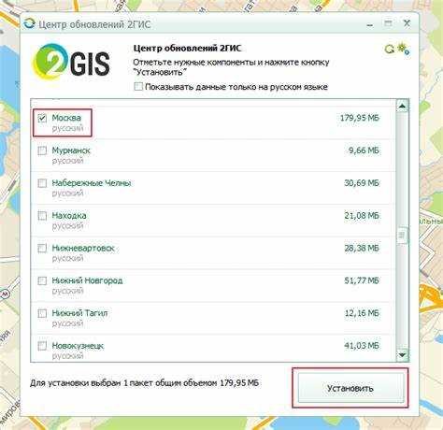
Task: Open the update settings gear icon
Action: [404, 50]
